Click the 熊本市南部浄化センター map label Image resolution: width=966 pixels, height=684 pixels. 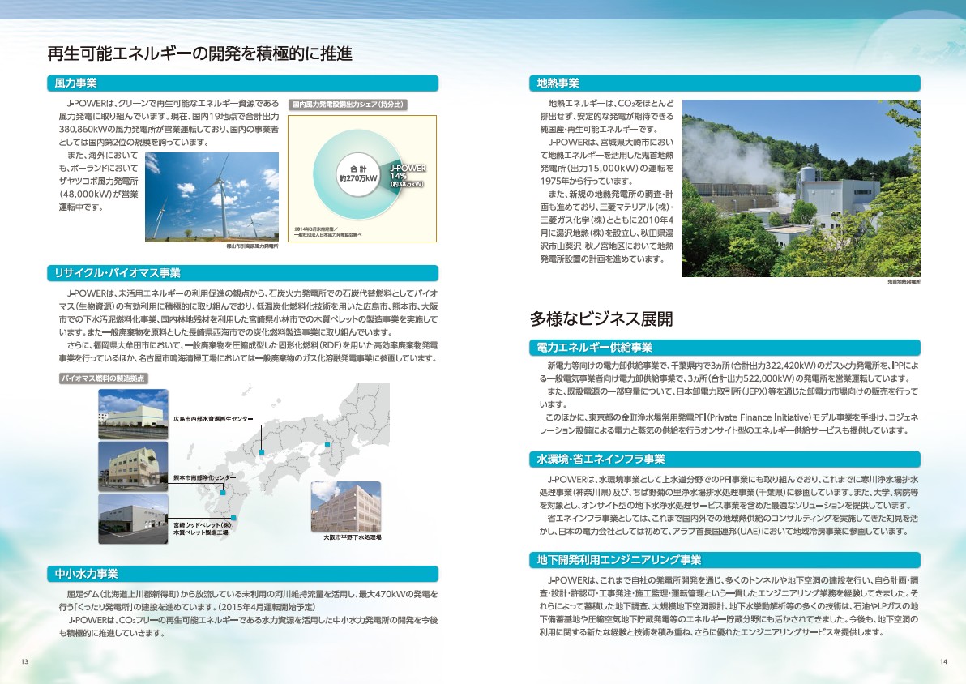point(204,477)
